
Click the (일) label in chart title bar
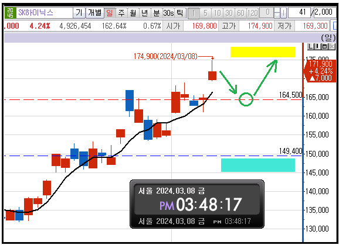[328, 37]
